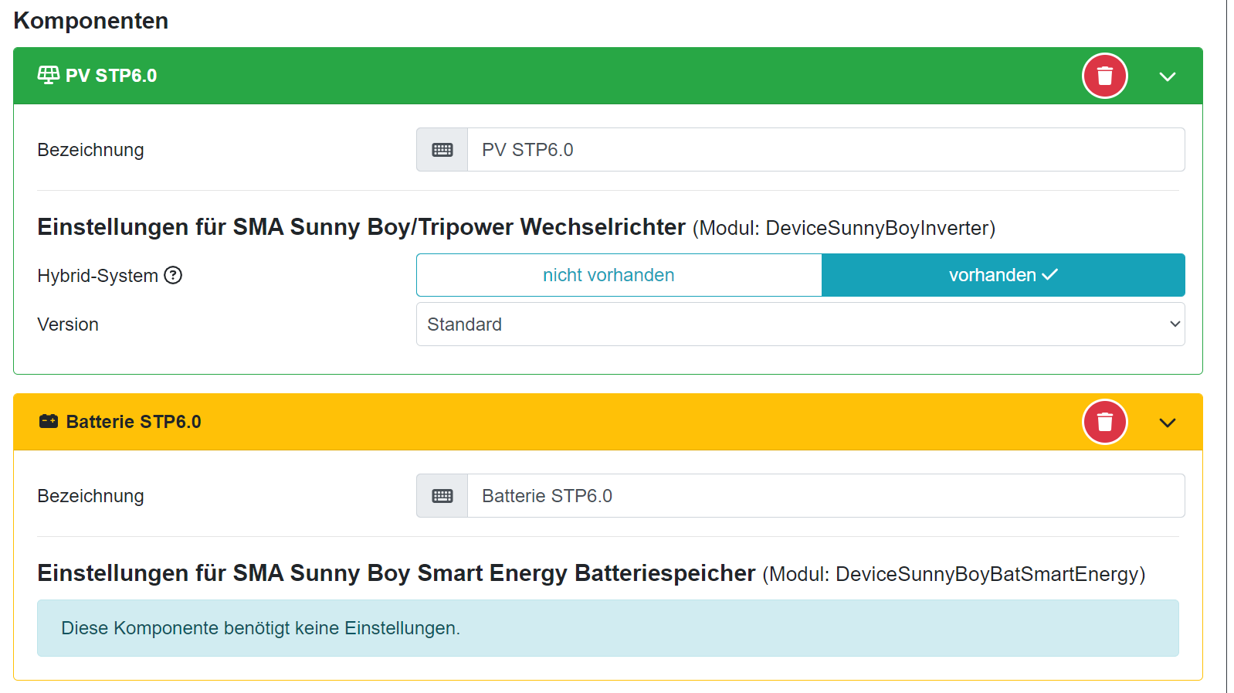The image size is (1234, 693).
Task: Click the 'Batterie STP6.0' yellow header title
Action: 134,422
